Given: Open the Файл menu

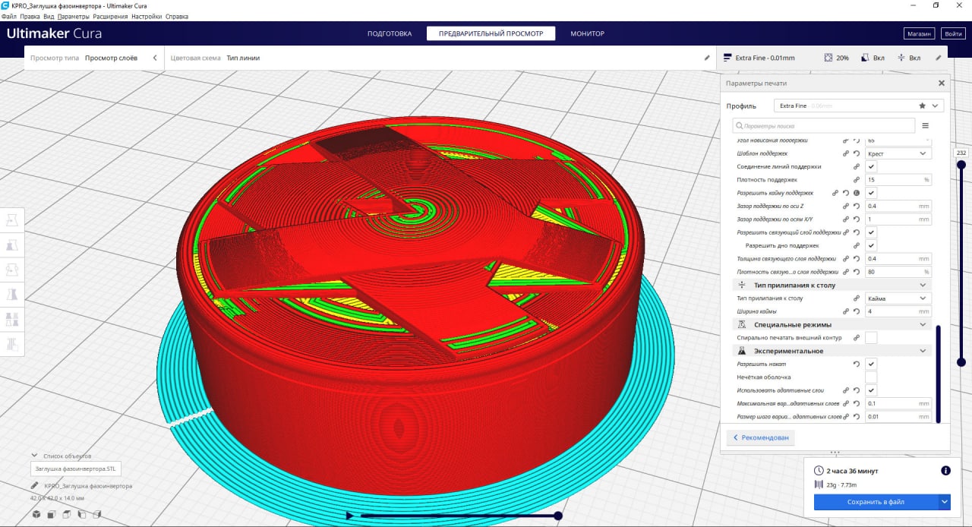Looking at the screenshot, I should 8,16.
